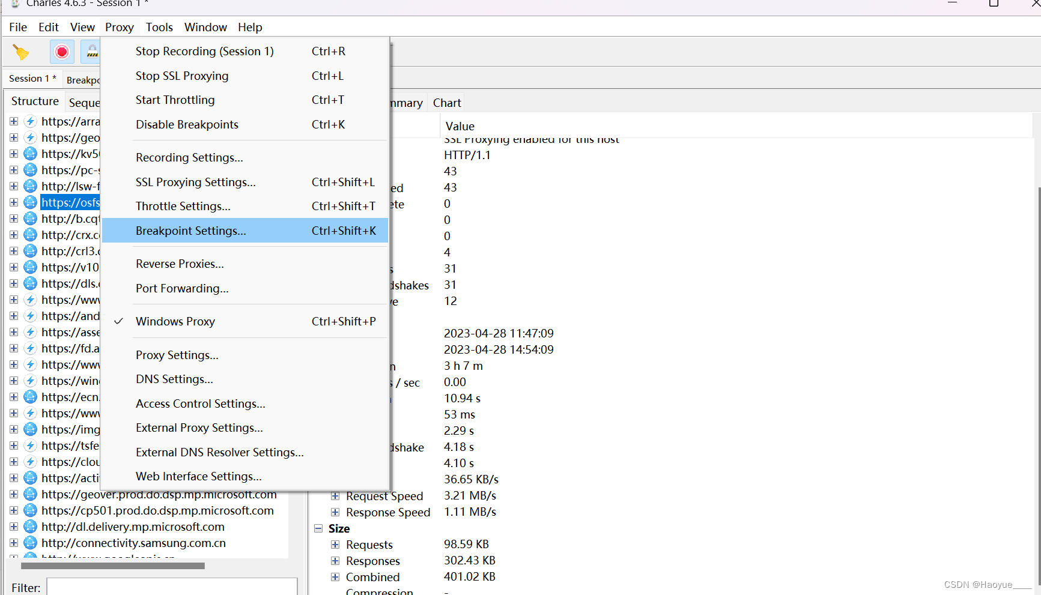Expand the https://osfs tree node
The image size is (1041, 595).
point(14,202)
